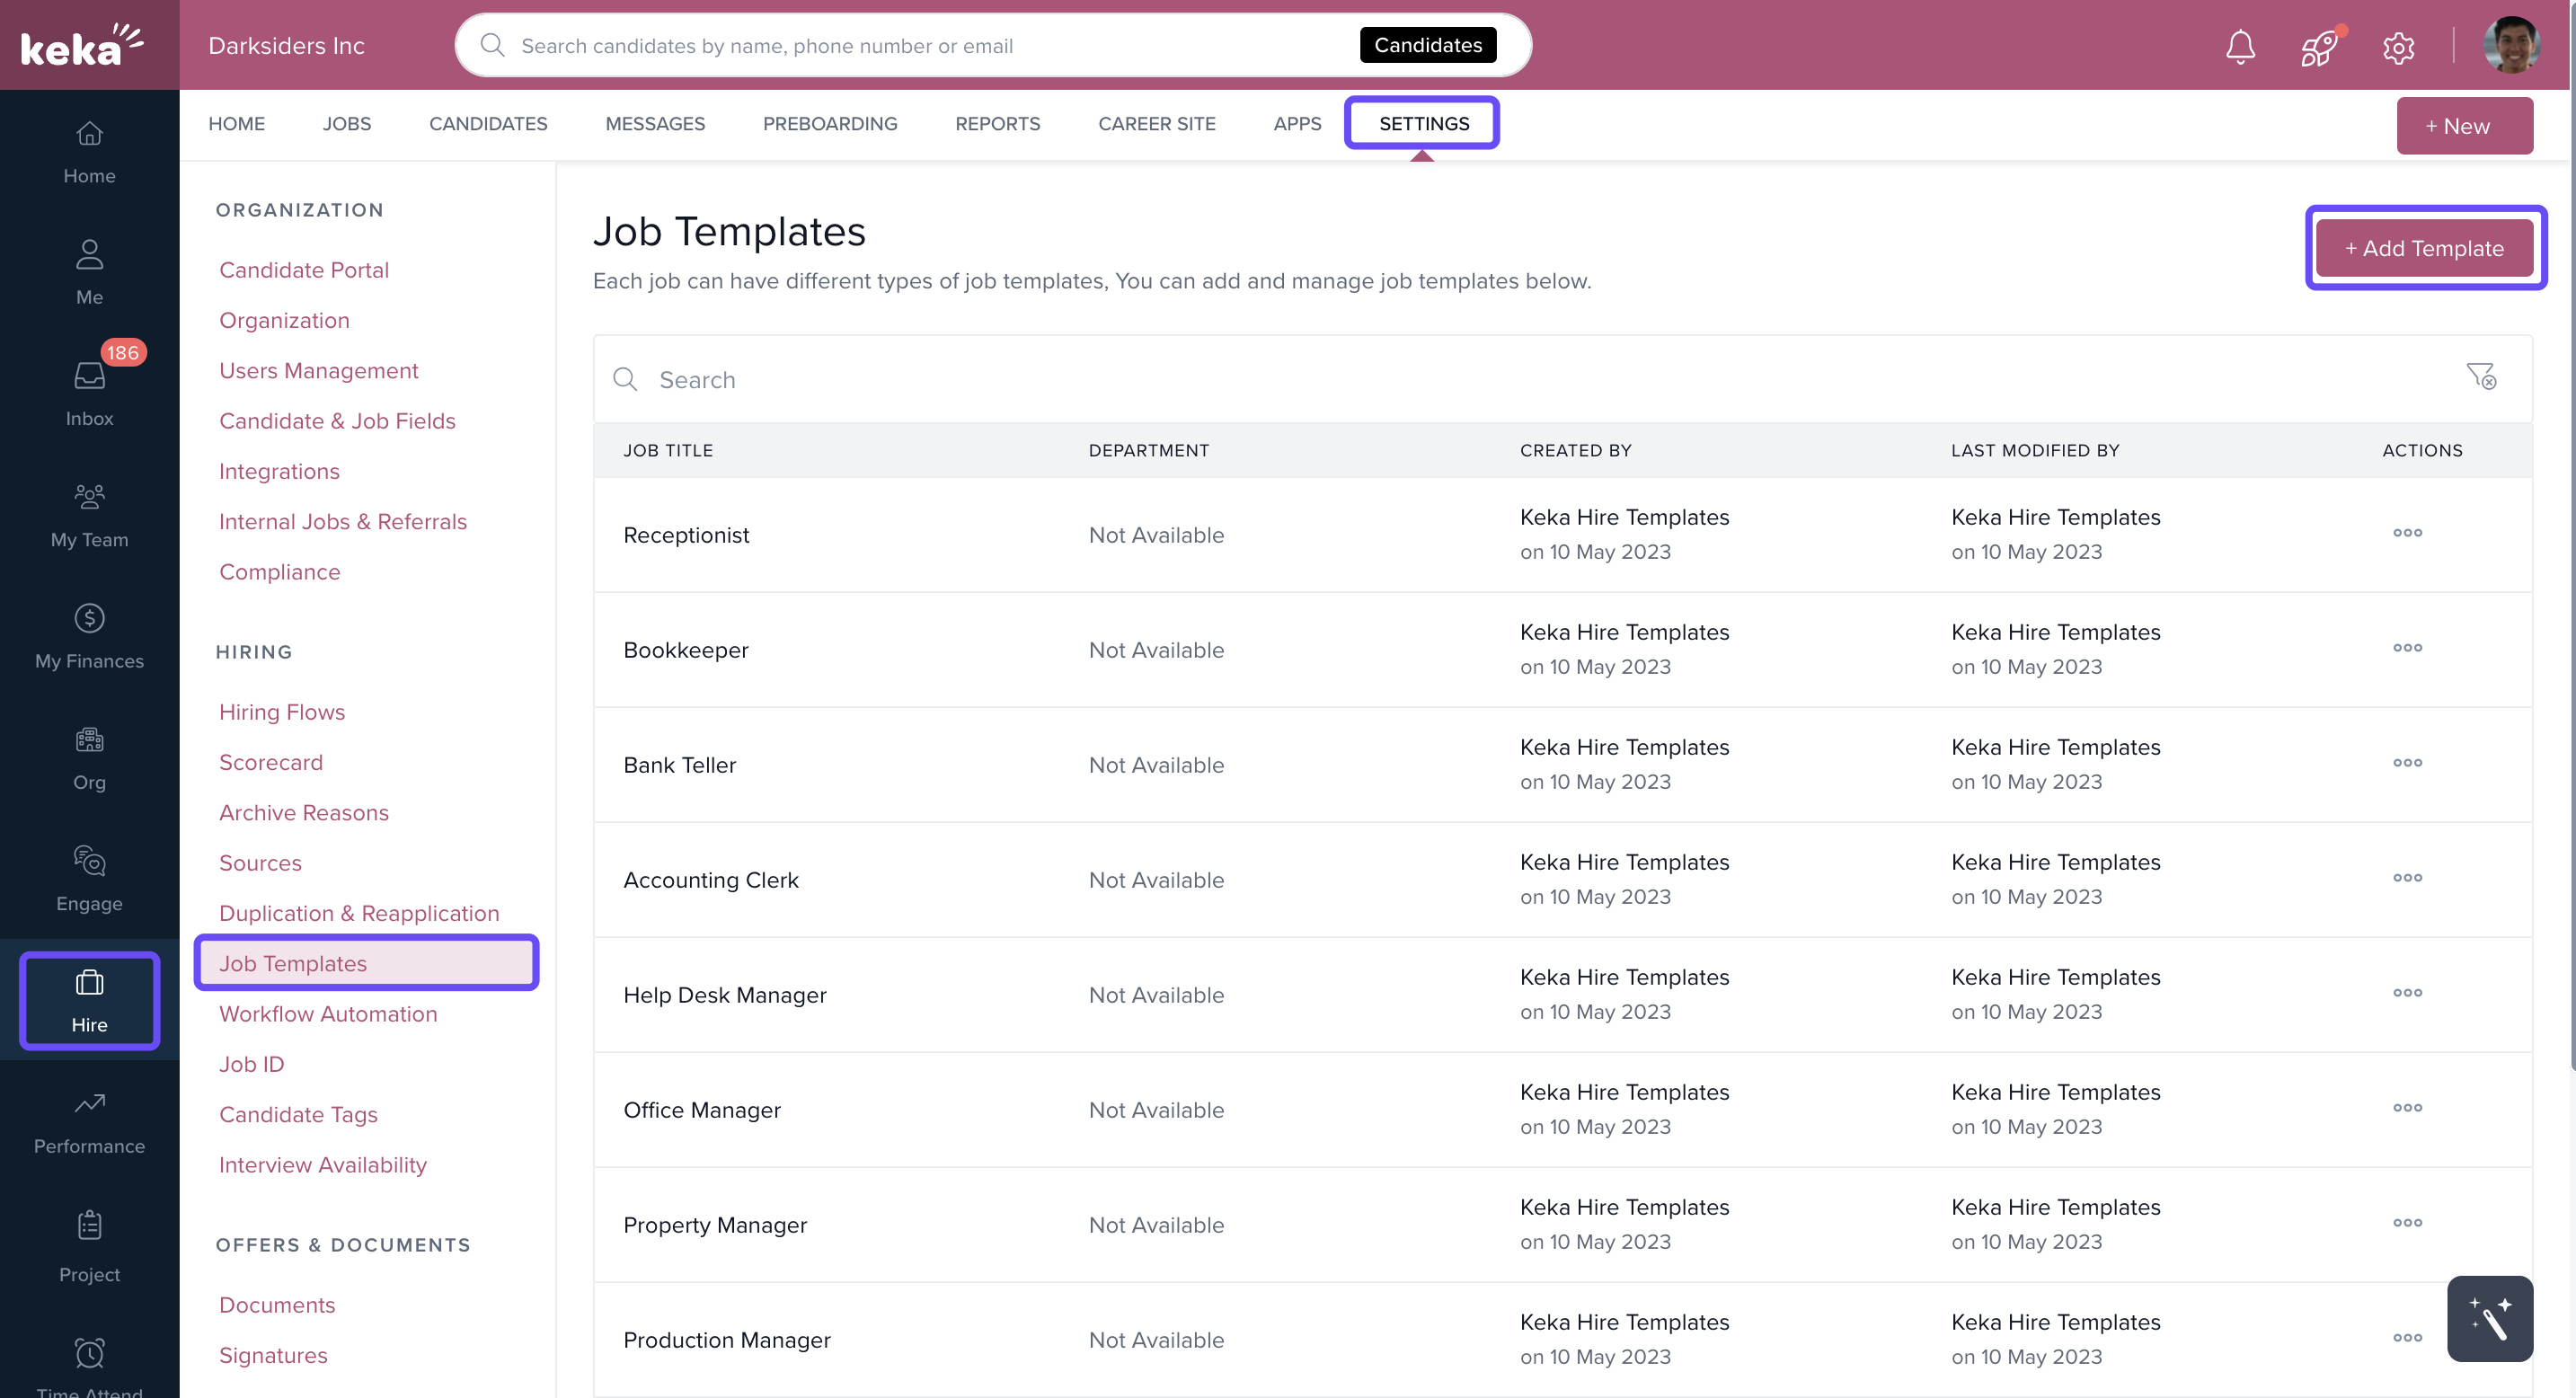Click the rocket announcements icon
2576x1398 pixels.
point(2318,46)
